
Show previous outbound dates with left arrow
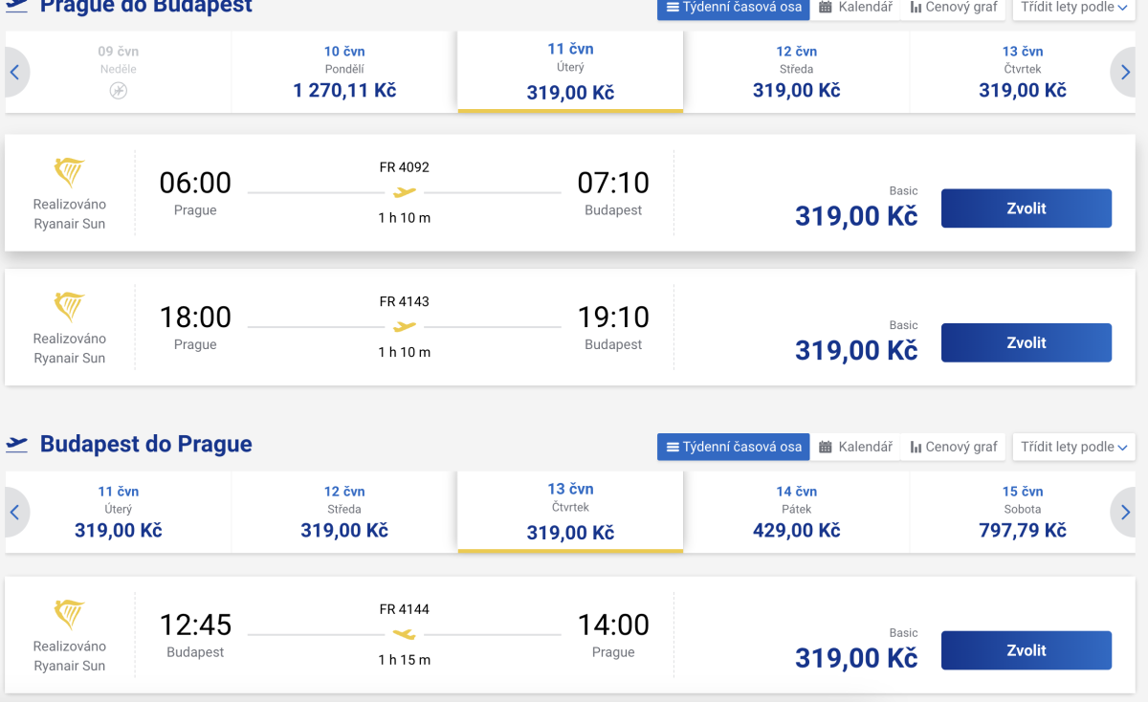tap(15, 73)
